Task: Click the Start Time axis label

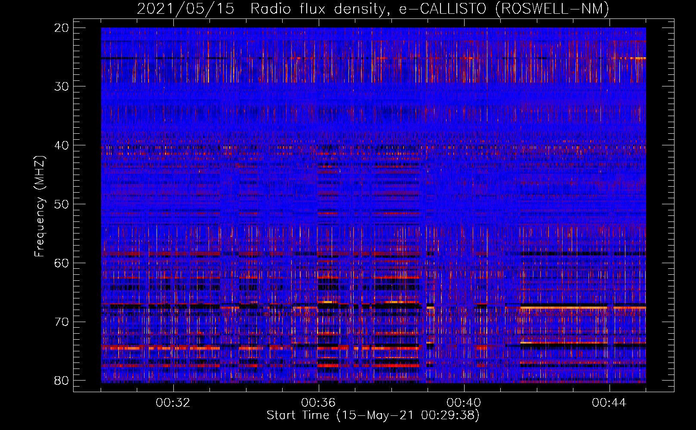Action: point(373,415)
